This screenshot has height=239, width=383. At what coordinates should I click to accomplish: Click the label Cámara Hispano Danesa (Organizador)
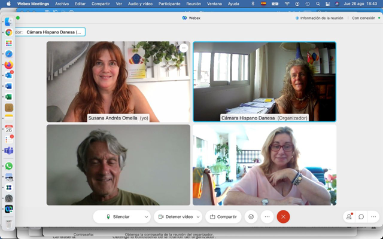pyautogui.click(x=265, y=118)
